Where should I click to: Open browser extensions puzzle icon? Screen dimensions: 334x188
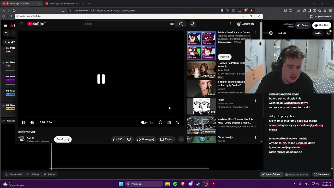[x=285, y=10]
